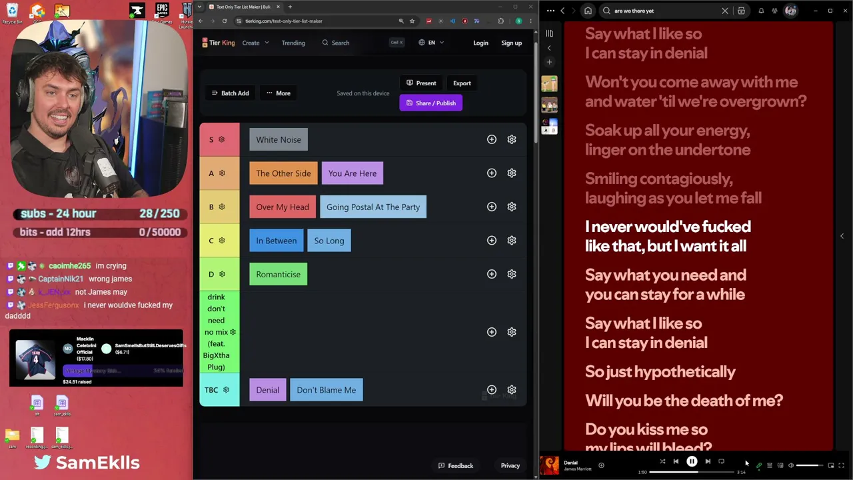Skip to the next track in Spotify
Viewport: 853px width, 480px height.
click(708, 461)
